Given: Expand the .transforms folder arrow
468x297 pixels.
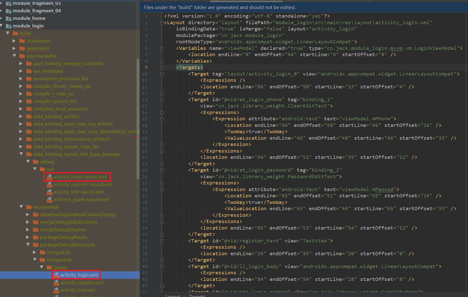Looking at the screenshot, I should pos(14,41).
